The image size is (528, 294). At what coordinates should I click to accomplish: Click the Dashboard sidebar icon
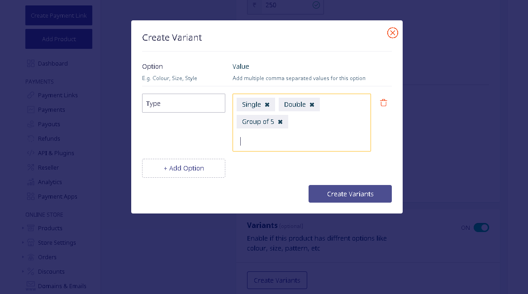31,63
